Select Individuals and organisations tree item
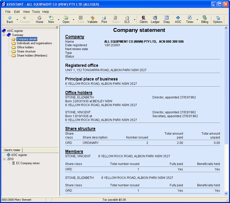This screenshot has width=230, height=203. coord(34,43)
